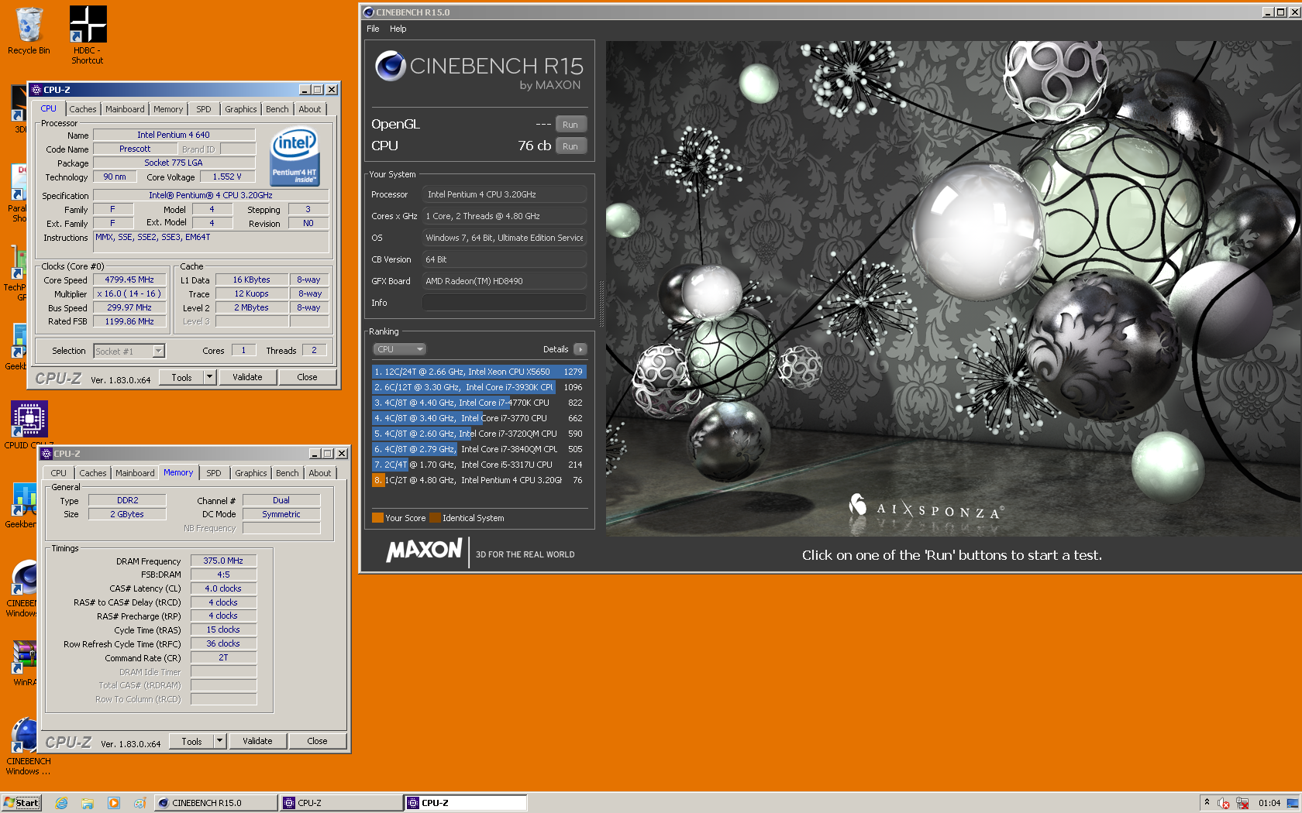Click the orange Your Score legend swatch
Viewport: 1302px width, 813px height.
click(378, 518)
